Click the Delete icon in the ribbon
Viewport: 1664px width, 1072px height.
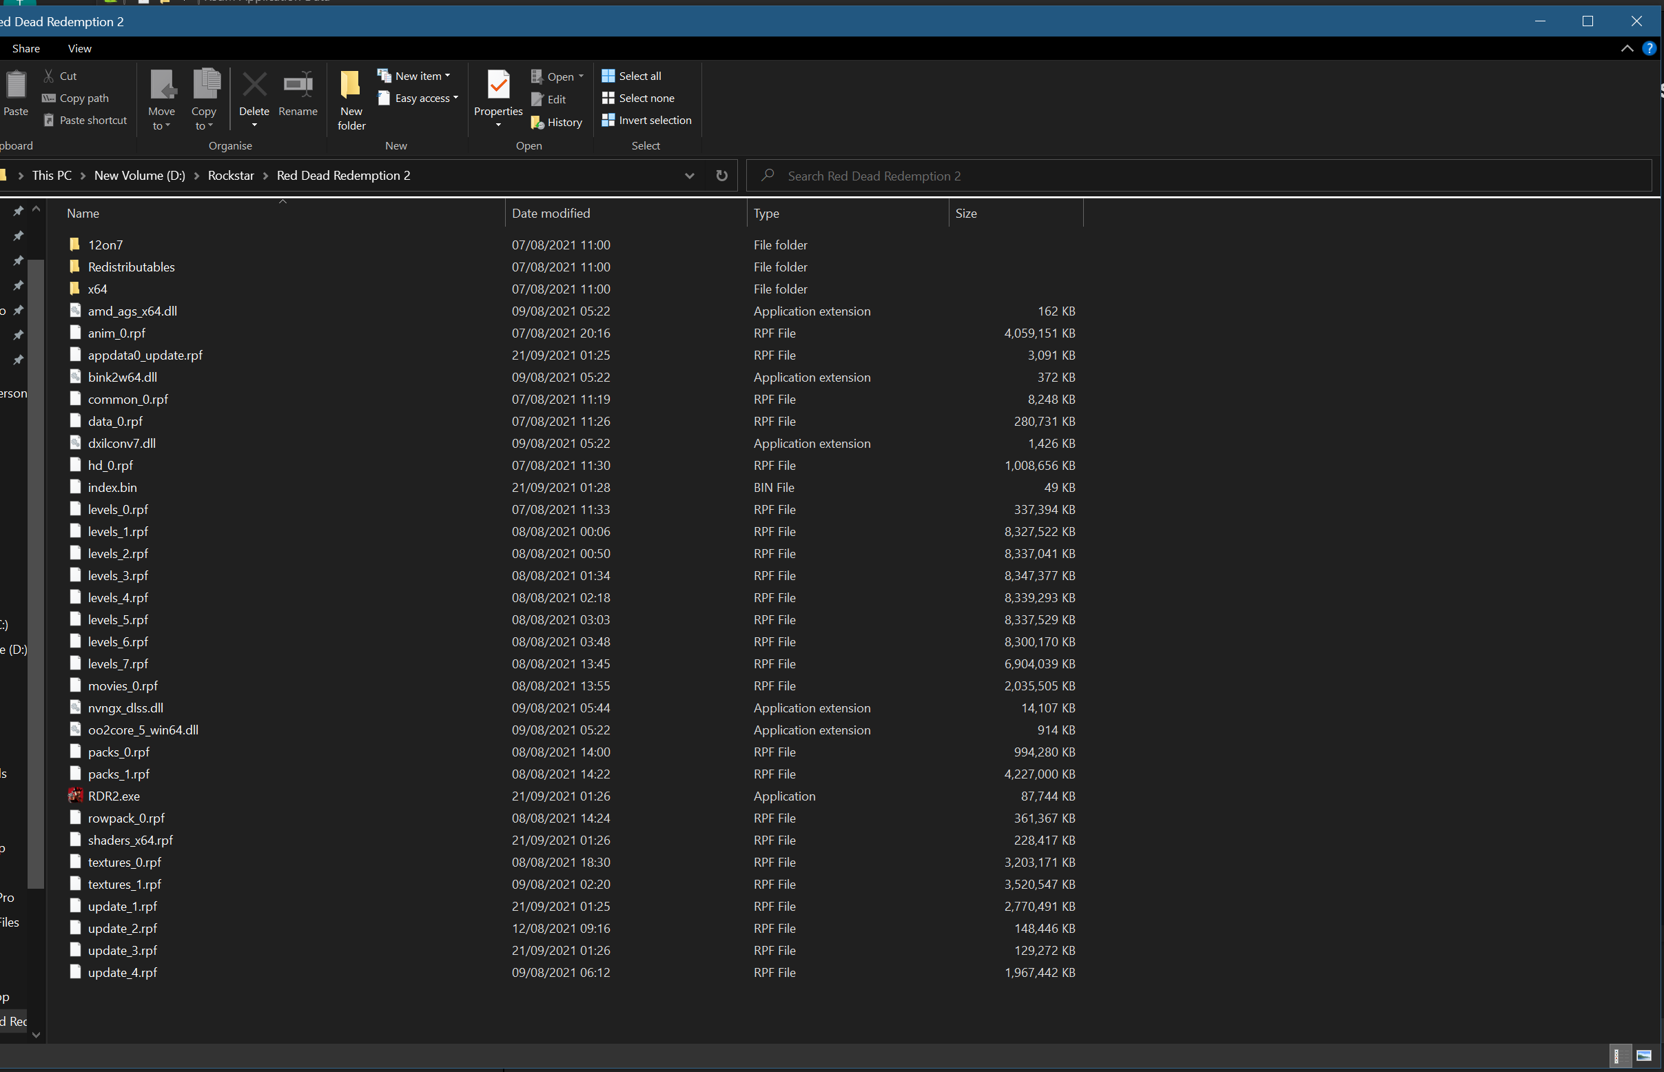(254, 85)
